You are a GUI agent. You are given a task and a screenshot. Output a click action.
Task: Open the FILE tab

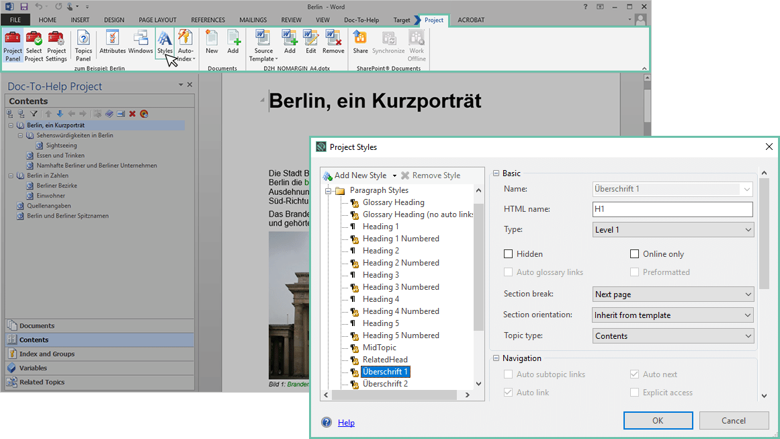15,20
